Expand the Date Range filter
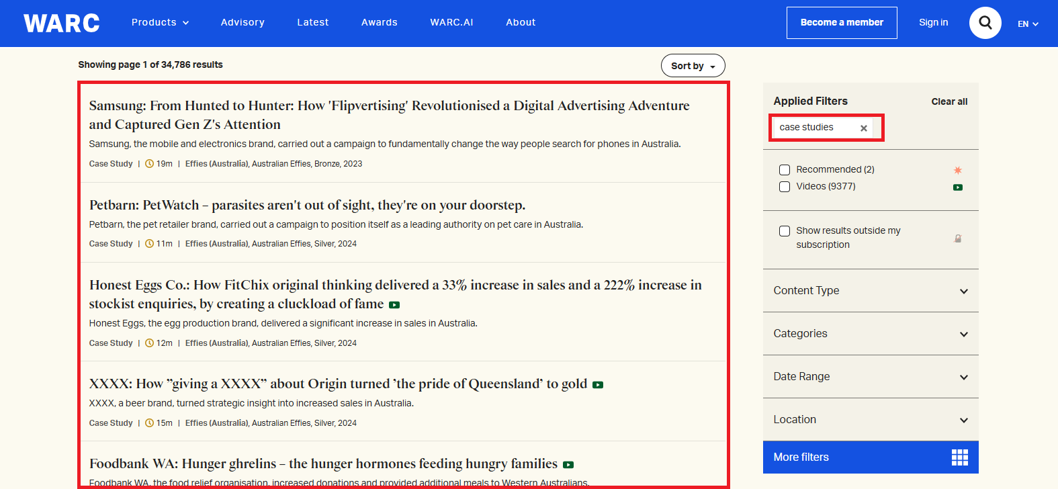This screenshot has height=489, width=1058. click(x=871, y=377)
